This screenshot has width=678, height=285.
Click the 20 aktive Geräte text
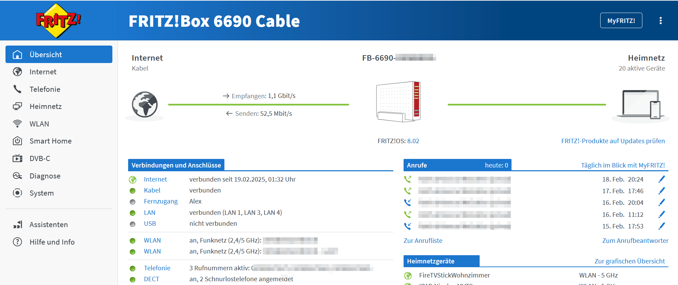(642, 68)
